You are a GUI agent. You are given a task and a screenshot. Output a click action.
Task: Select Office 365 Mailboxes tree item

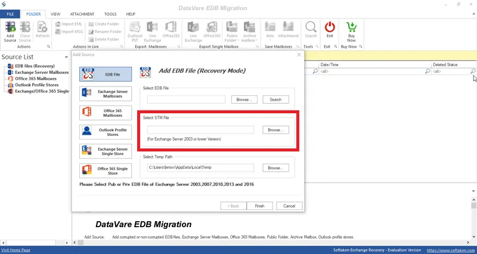click(36, 79)
